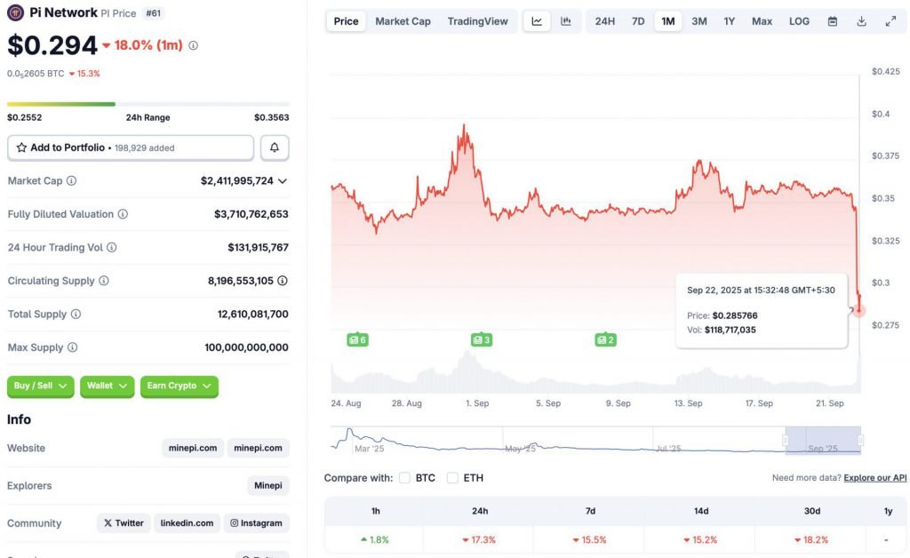
Task: Select the 7D time range
Action: coord(638,21)
